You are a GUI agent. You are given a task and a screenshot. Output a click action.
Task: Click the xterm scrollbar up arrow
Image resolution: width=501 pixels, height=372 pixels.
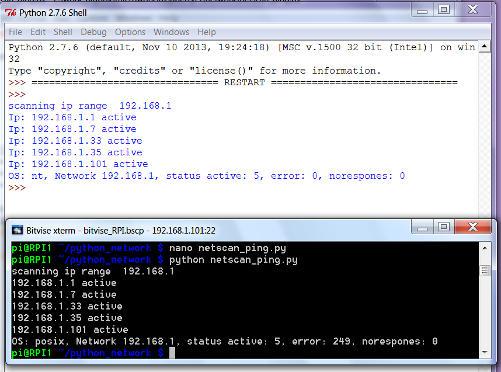(x=484, y=249)
